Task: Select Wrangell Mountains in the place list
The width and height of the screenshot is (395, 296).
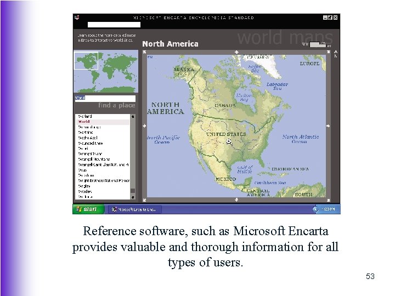Action: tap(103, 160)
